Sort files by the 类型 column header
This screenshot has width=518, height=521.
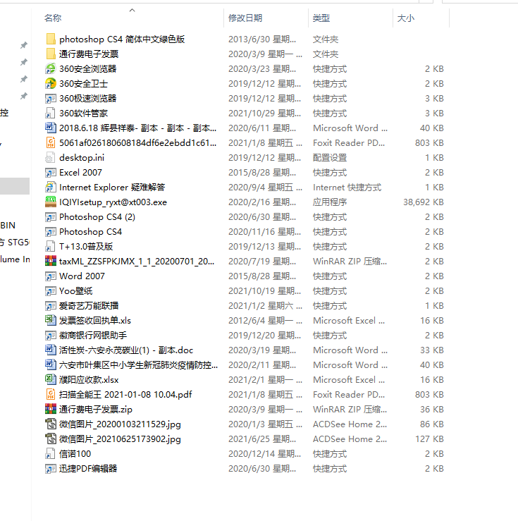[321, 18]
